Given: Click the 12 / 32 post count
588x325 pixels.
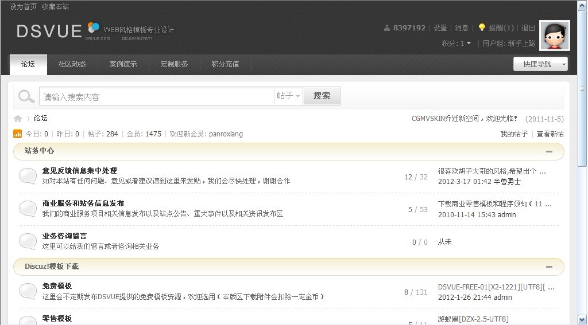Looking at the screenshot, I should pyautogui.click(x=416, y=177).
